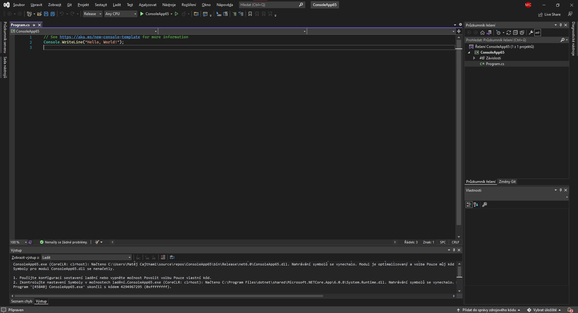Expand the Závislosti tree node
Screen dimensions: 578x313
tap(474, 58)
